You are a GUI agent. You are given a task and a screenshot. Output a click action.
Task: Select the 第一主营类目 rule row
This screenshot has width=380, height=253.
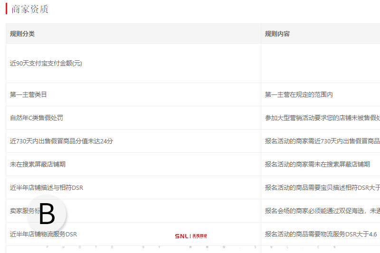[x=28, y=94]
